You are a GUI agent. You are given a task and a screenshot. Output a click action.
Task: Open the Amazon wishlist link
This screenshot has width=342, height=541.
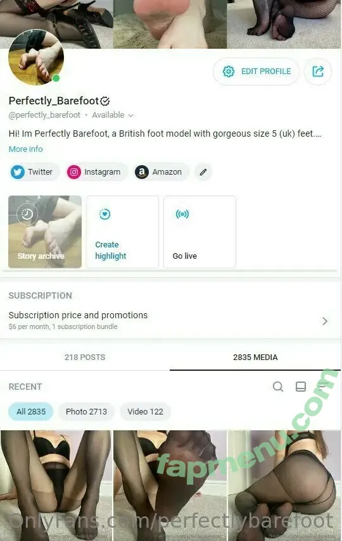(x=160, y=172)
